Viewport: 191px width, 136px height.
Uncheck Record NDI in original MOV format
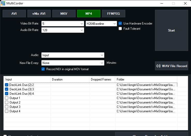pos(43,69)
